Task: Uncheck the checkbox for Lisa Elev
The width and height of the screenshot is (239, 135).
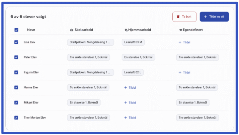Action: (x=16, y=42)
